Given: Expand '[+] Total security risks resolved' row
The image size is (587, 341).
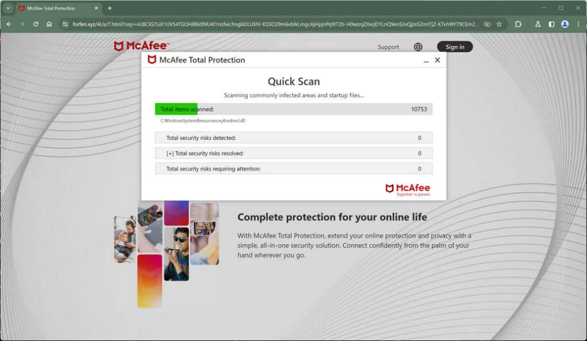Looking at the screenshot, I should [x=294, y=153].
